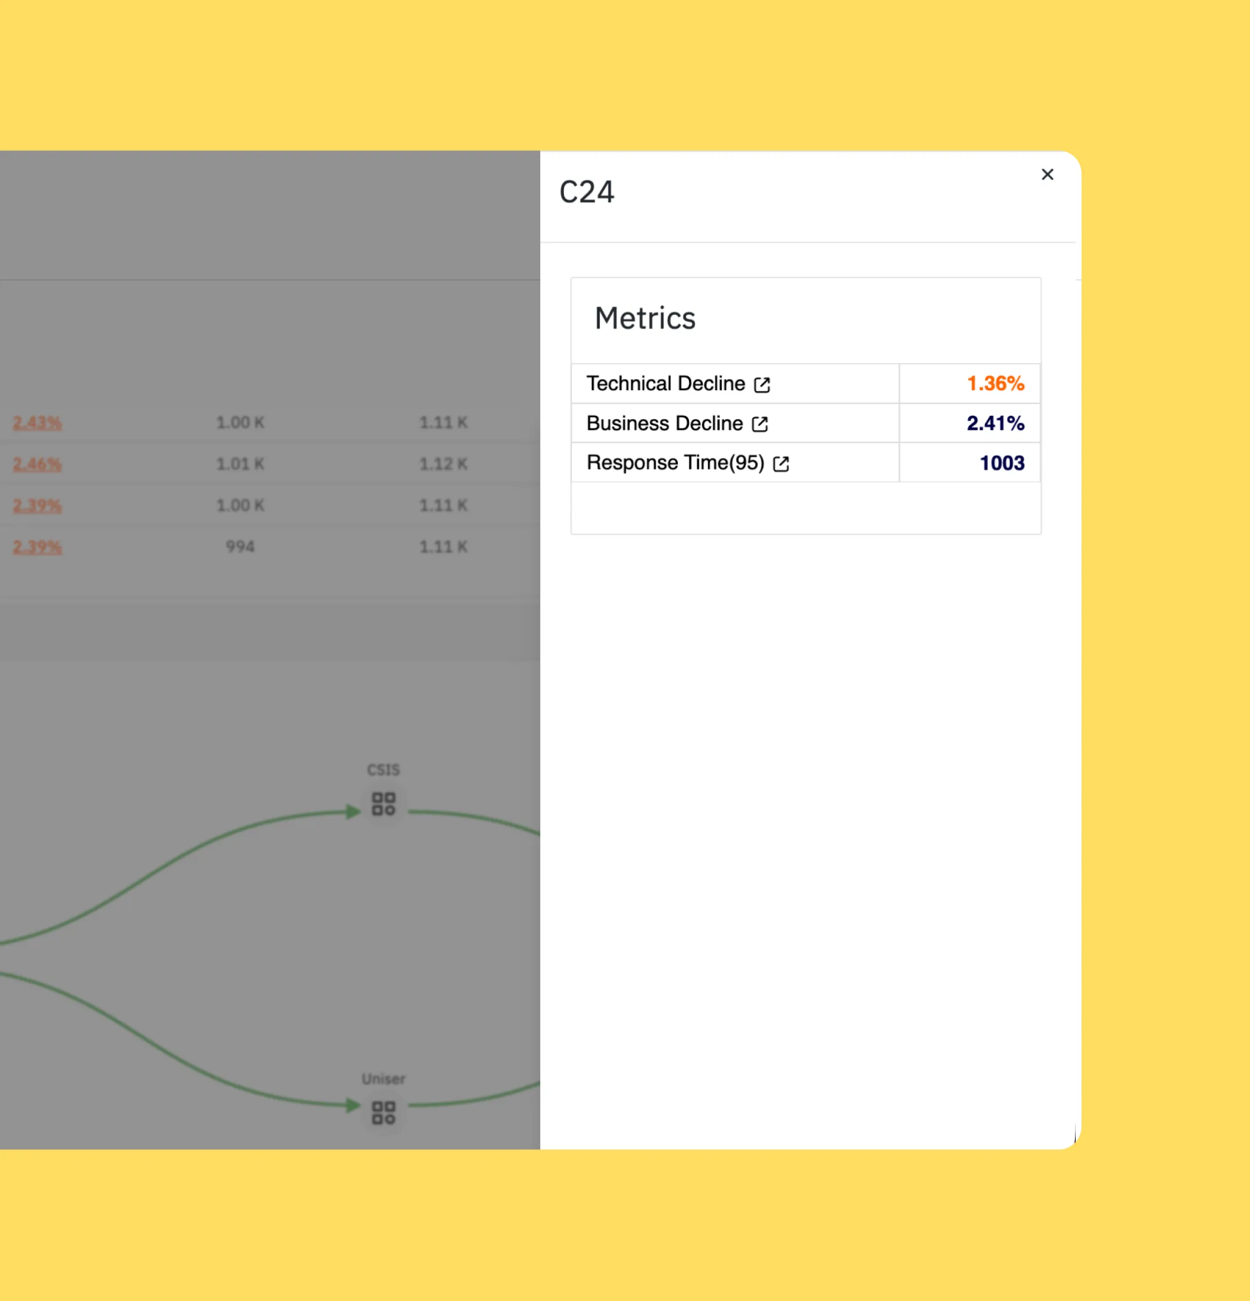The image size is (1250, 1301).
Task: Select the orange 1.36% value
Action: [x=994, y=384]
